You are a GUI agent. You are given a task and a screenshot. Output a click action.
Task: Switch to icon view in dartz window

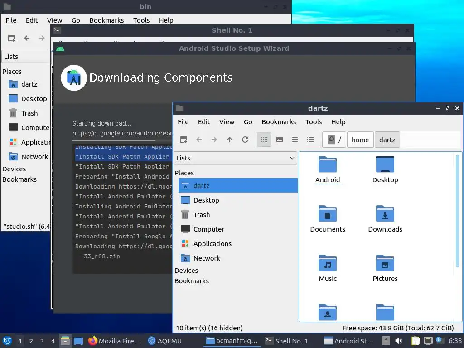(x=264, y=140)
